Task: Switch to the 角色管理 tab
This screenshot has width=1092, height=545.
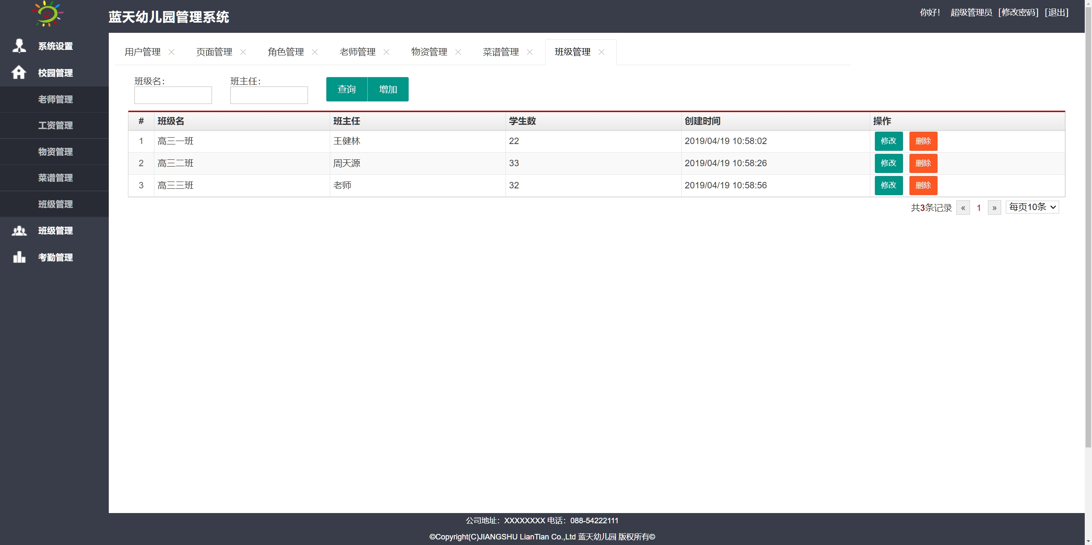Action: [x=286, y=52]
